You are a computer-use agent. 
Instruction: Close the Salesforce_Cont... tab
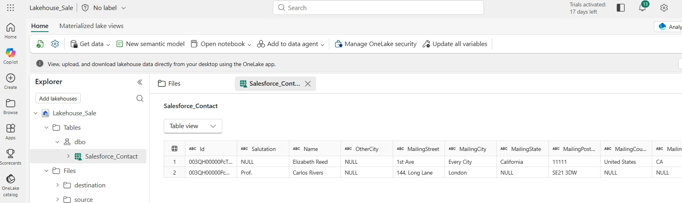click(x=308, y=84)
